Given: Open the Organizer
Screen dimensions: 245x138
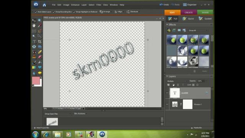Looking at the screenshot, I should [190, 5].
